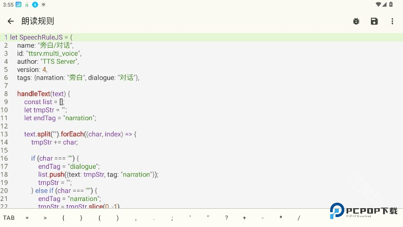The height and width of the screenshot is (227, 403).
Task: Tap the plus sign symbol key
Action: click(x=244, y=218)
